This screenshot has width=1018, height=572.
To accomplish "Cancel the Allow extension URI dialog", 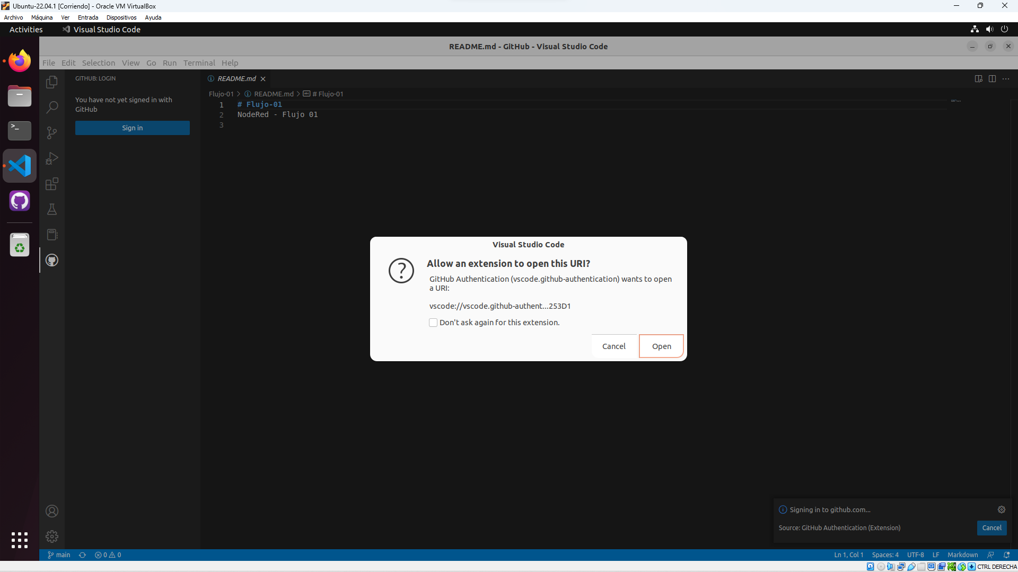I will point(613,346).
